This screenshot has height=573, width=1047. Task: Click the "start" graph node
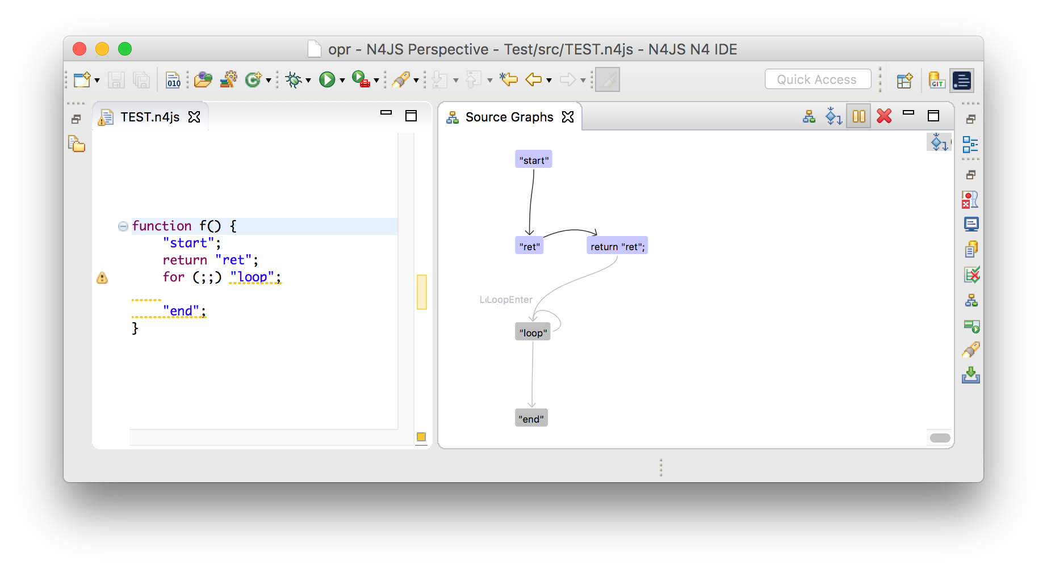click(534, 160)
